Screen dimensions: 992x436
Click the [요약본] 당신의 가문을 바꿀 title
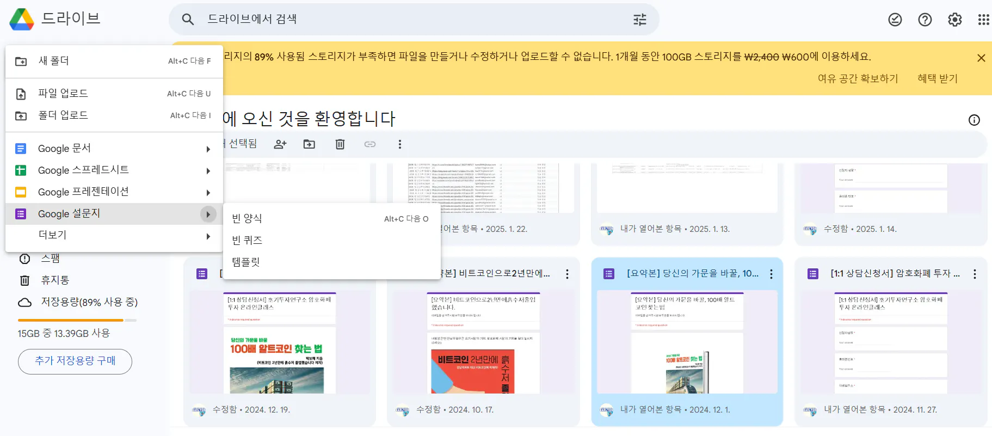coord(692,273)
